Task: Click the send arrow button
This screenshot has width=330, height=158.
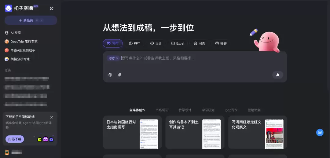Action: (277, 75)
